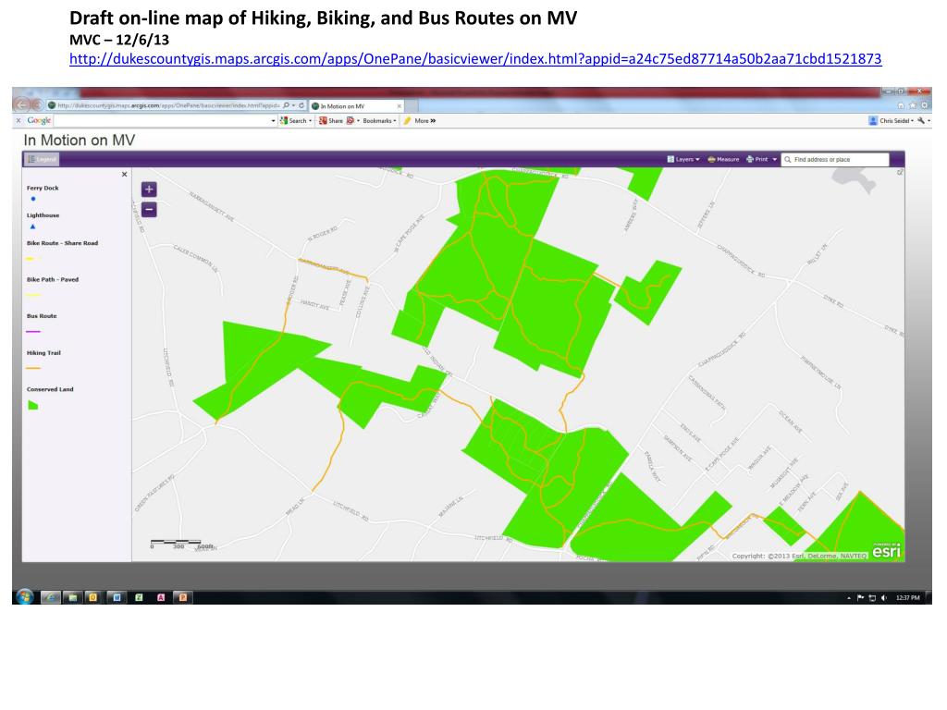Click the browser address bar URL
The height and width of the screenshot is (710, 947).
coord(168,105)
